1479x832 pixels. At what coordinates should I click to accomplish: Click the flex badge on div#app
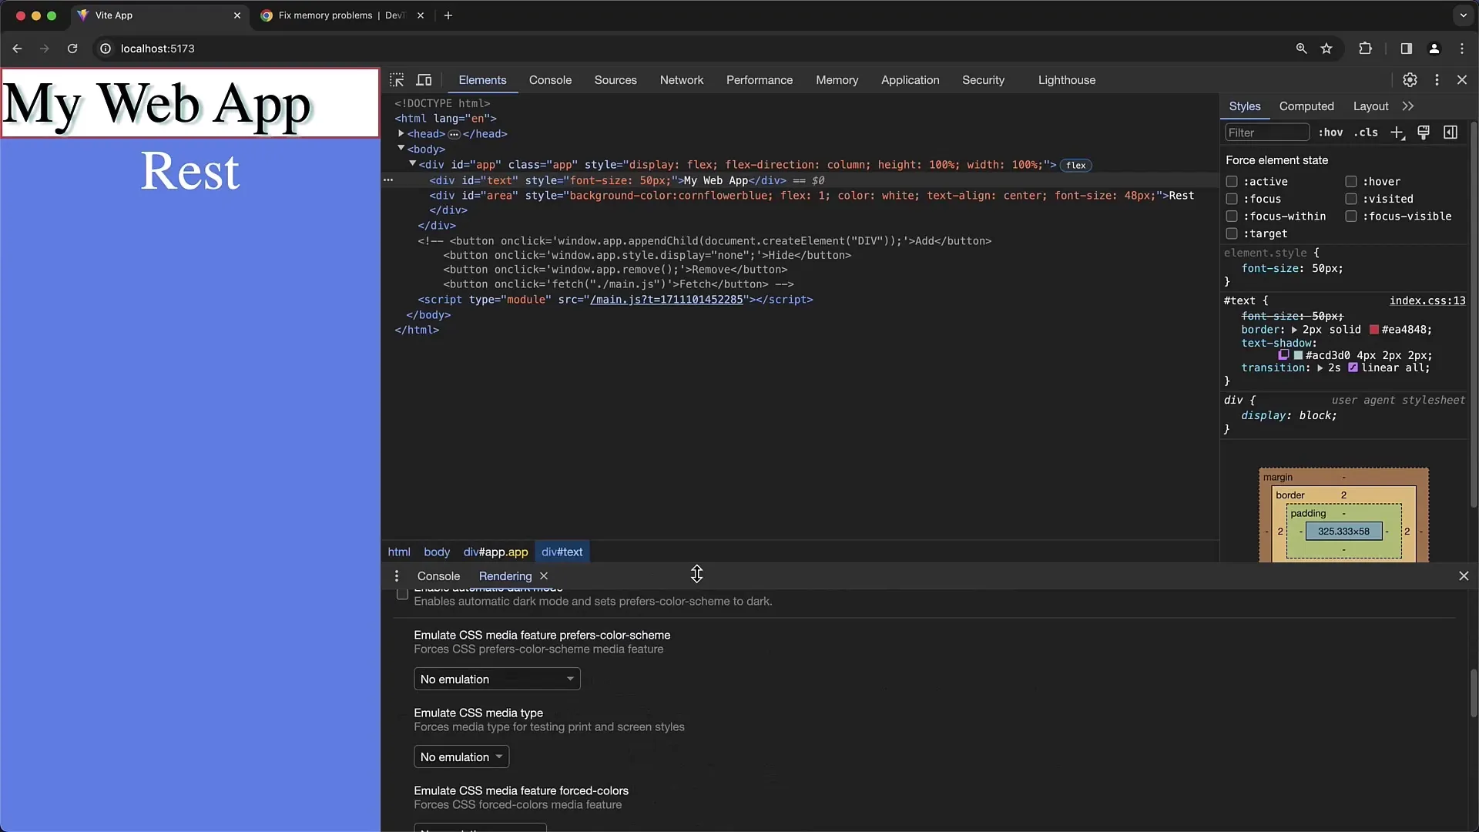pos(1076,165)
